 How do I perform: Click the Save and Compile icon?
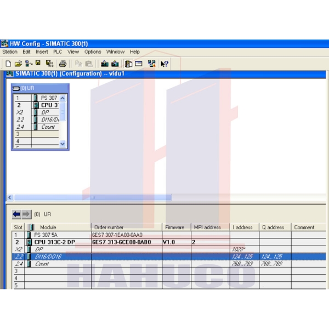click(x=49, y=64)
